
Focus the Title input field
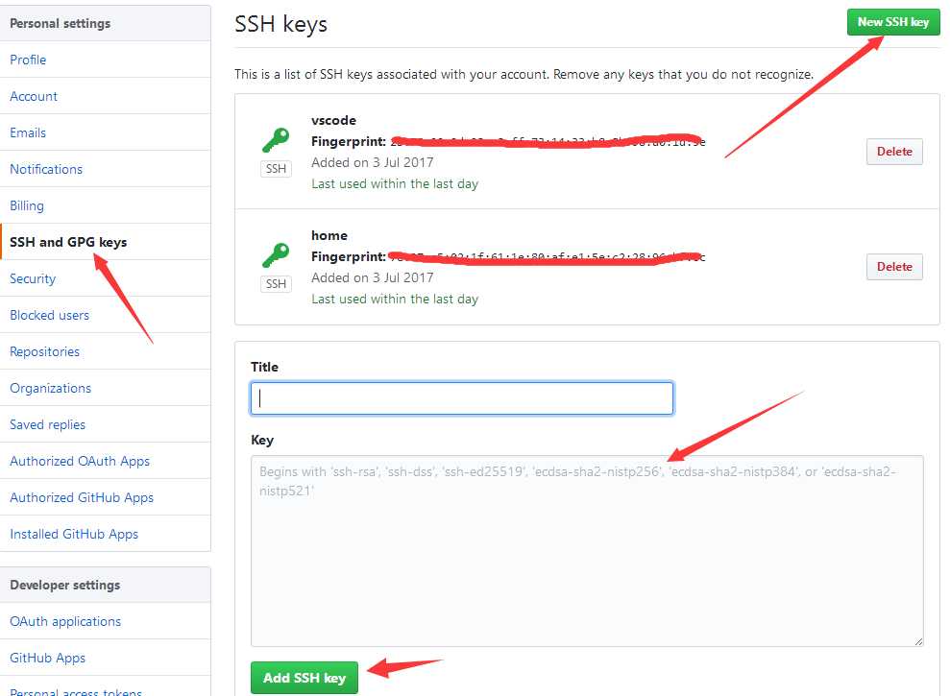pyautogui.click(x=462, y=398)
